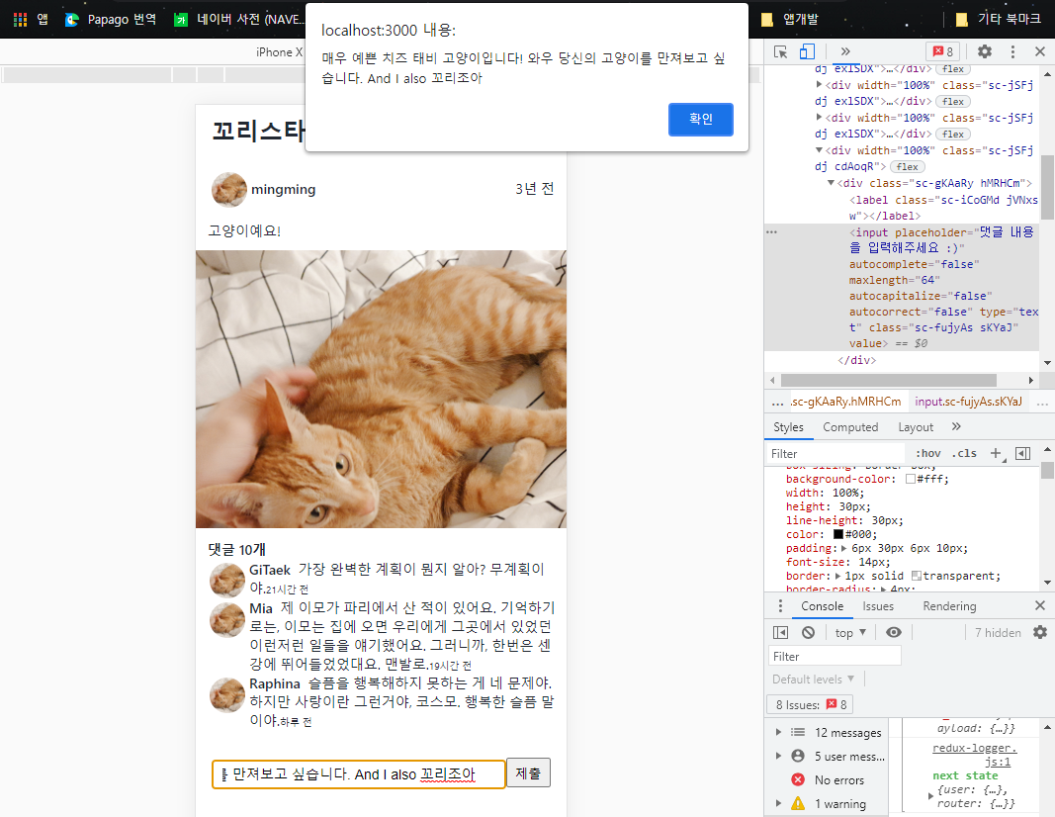Collapse the div sc-gKAaRy hMRHCm node
The image size is (1055, 817).
point(831,183)
